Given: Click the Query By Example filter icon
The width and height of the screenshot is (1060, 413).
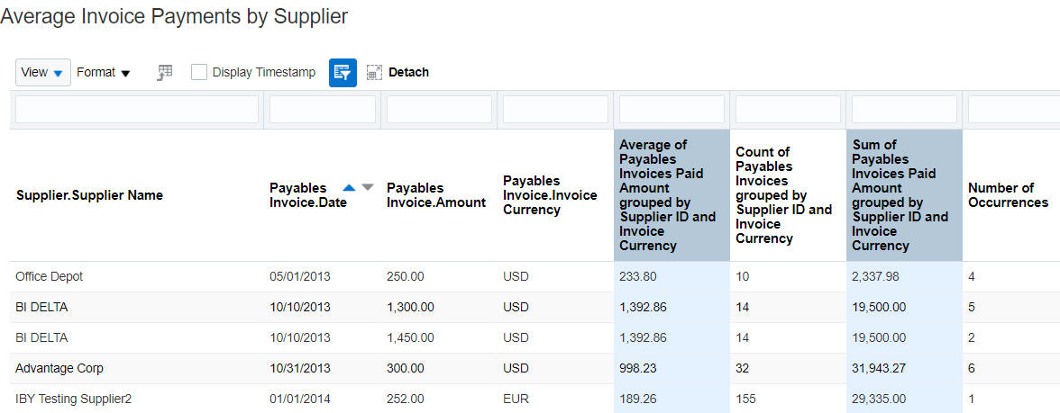Looking at the screenshot, I should click(343, 73).
